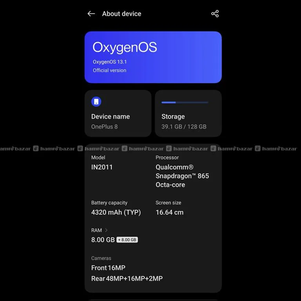Tap the back arrow icon
301x301 pixels.
click(91, 14)
